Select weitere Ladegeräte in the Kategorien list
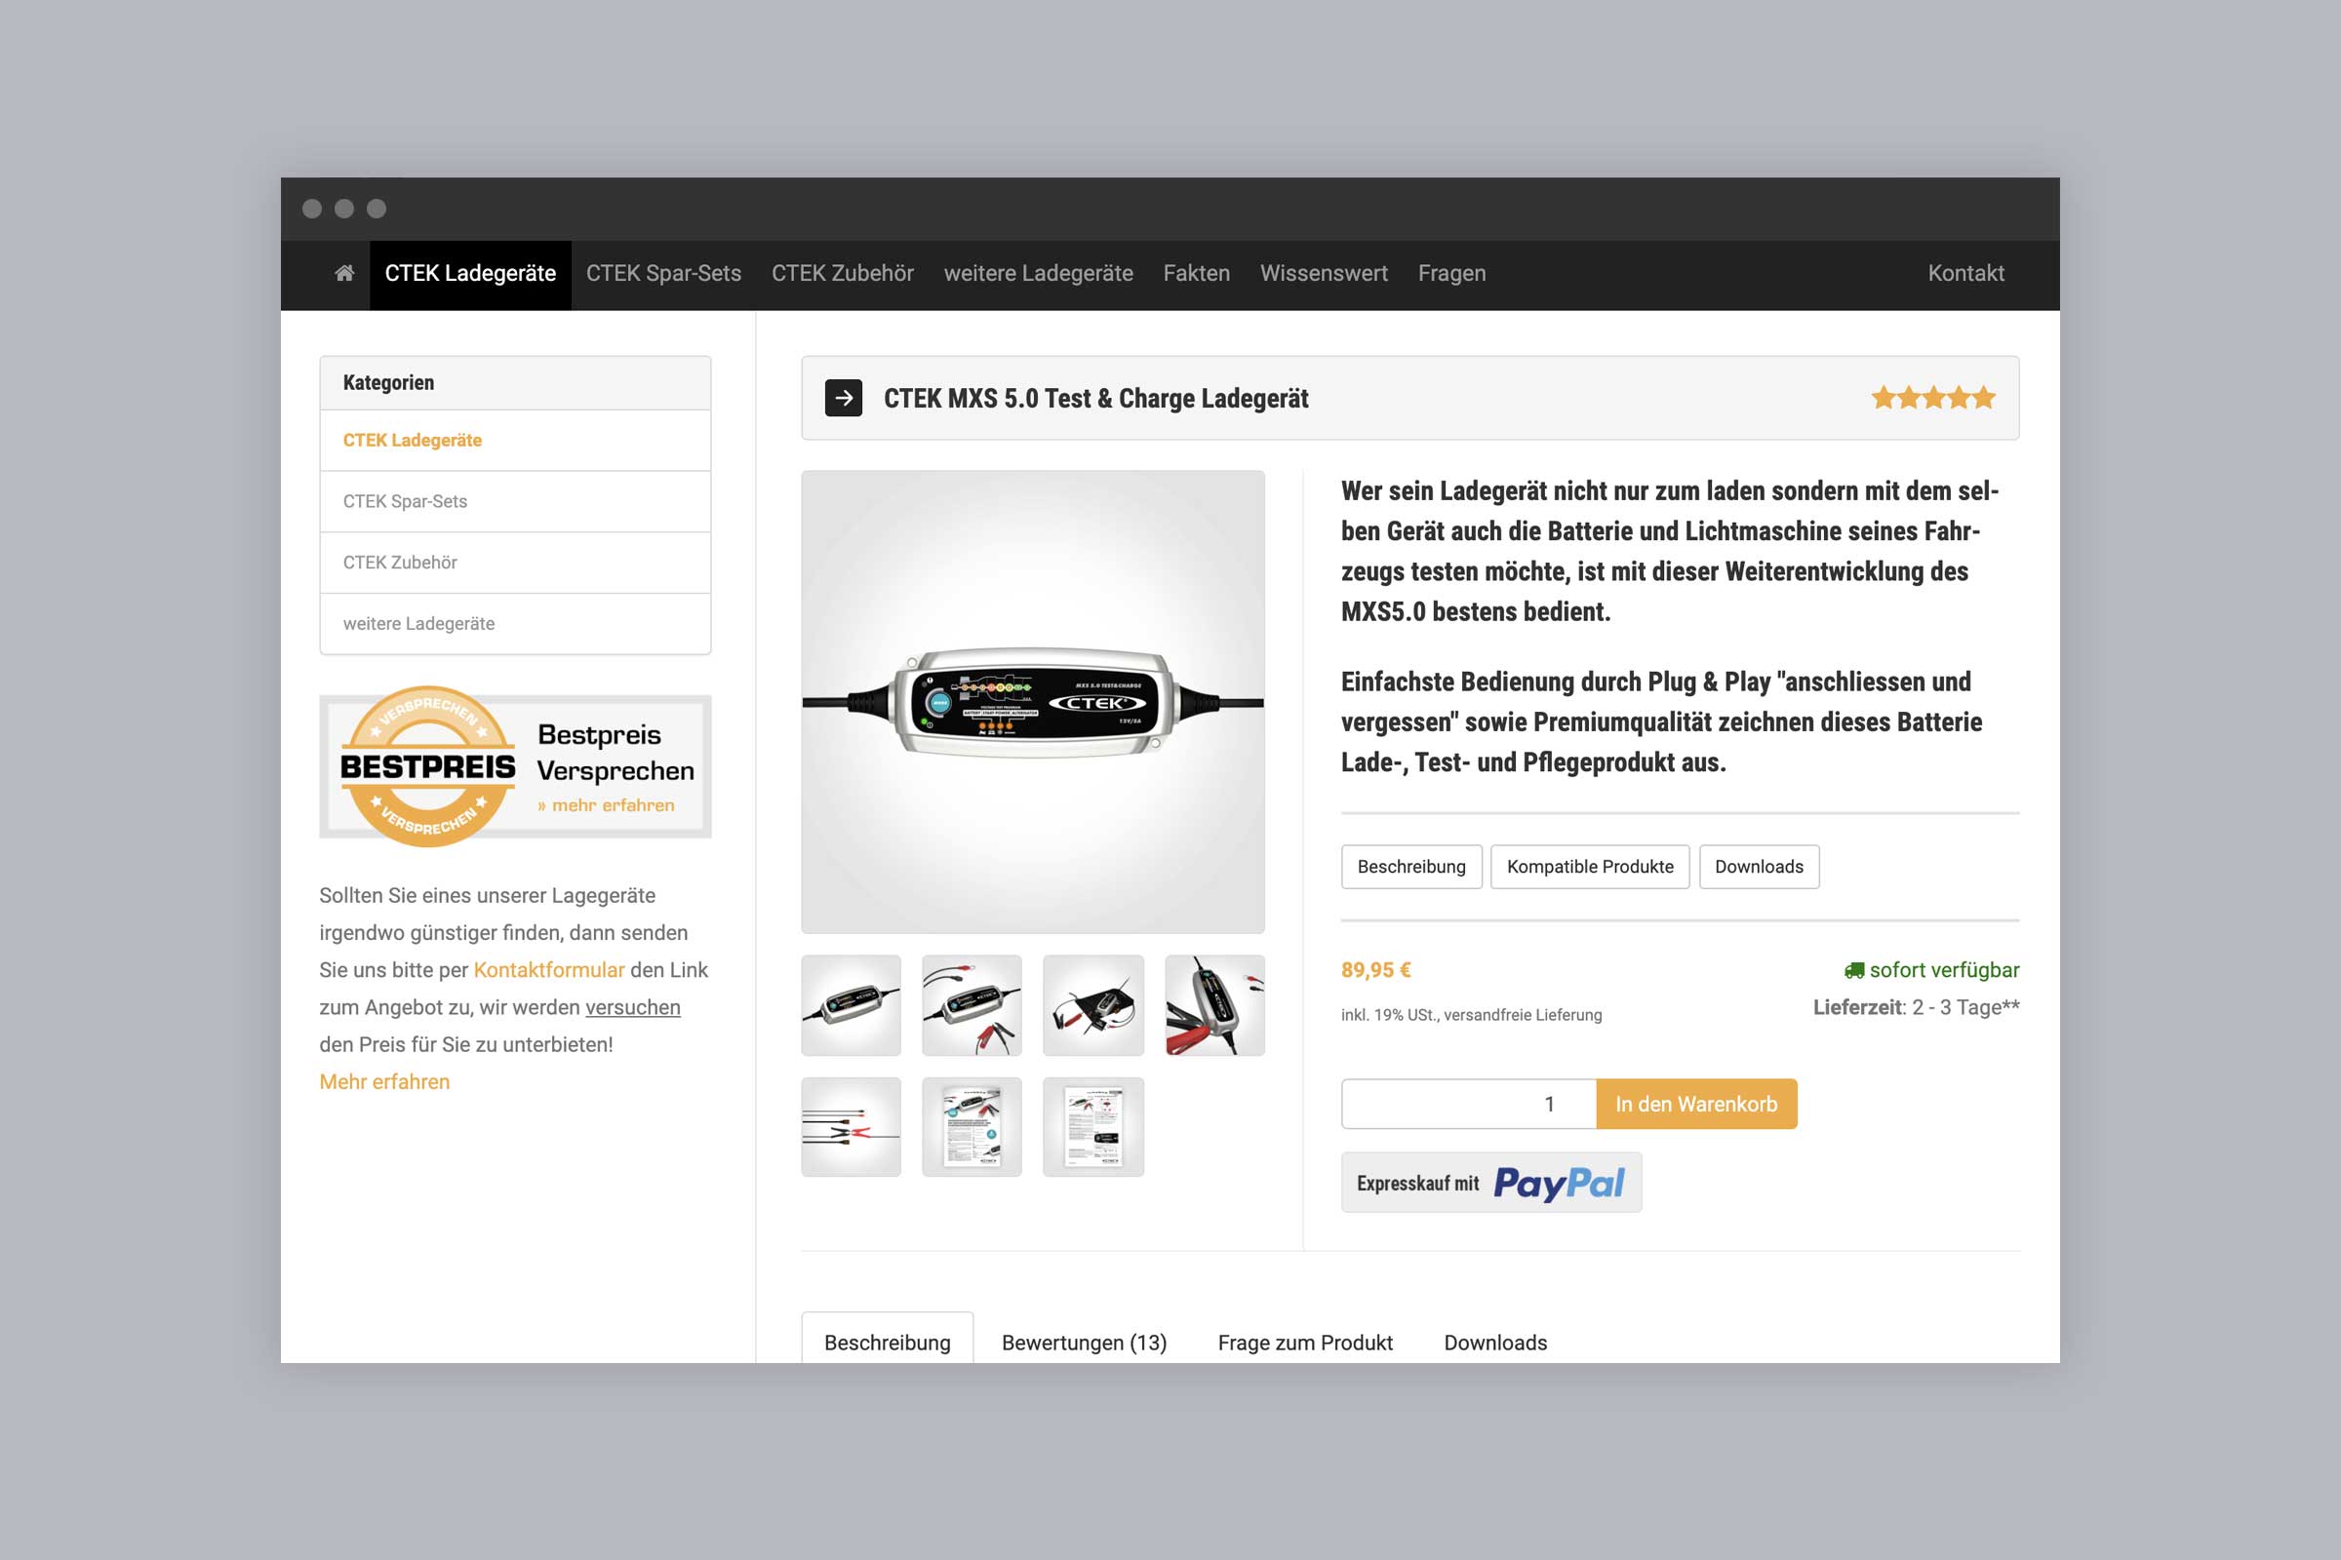Viewport: 2341px width, 1560px height. pos(515,624)
